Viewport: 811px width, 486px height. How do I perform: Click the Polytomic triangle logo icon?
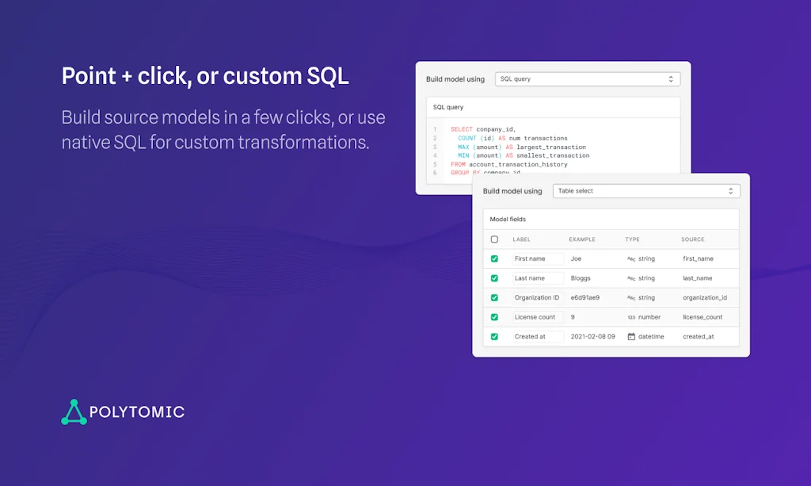pyautogui.click(x=74, y=412)
